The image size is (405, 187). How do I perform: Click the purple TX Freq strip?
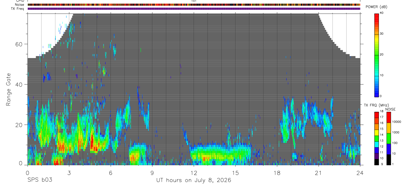(194, 9)
